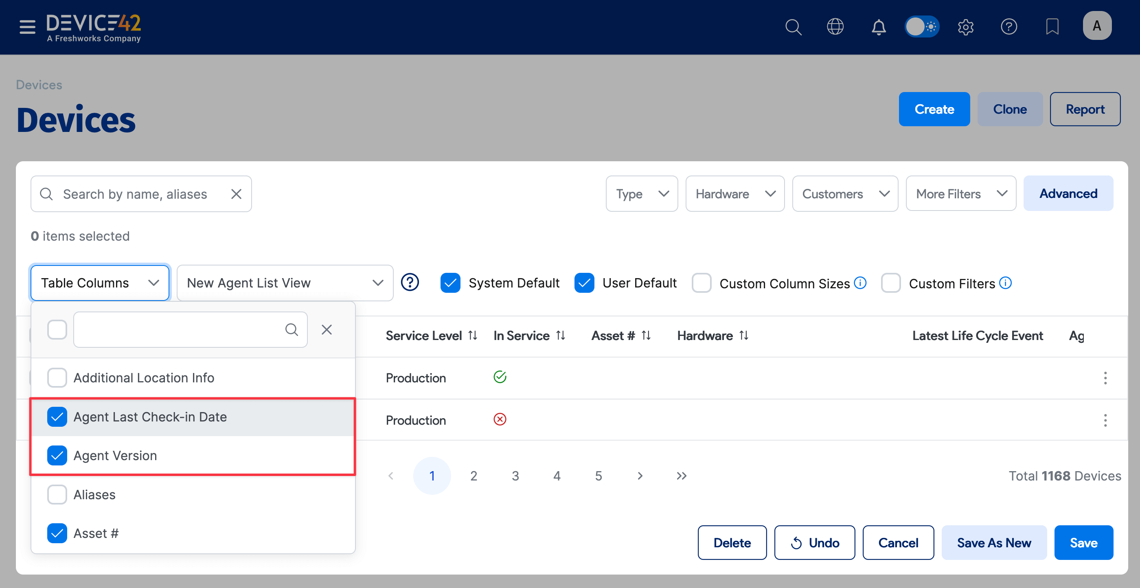
Task: Open the New Agent List View dropdown
Action: 285,283
